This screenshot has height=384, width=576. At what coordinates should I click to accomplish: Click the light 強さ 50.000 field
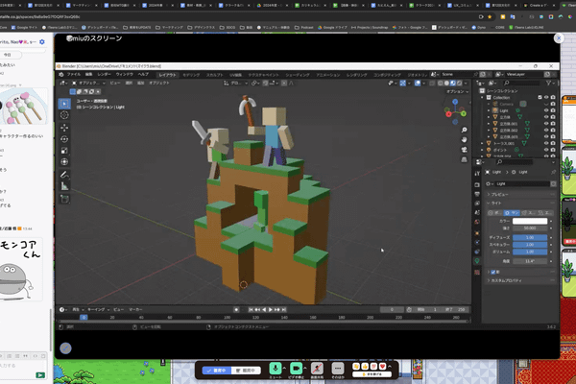(x=530, y=228)
